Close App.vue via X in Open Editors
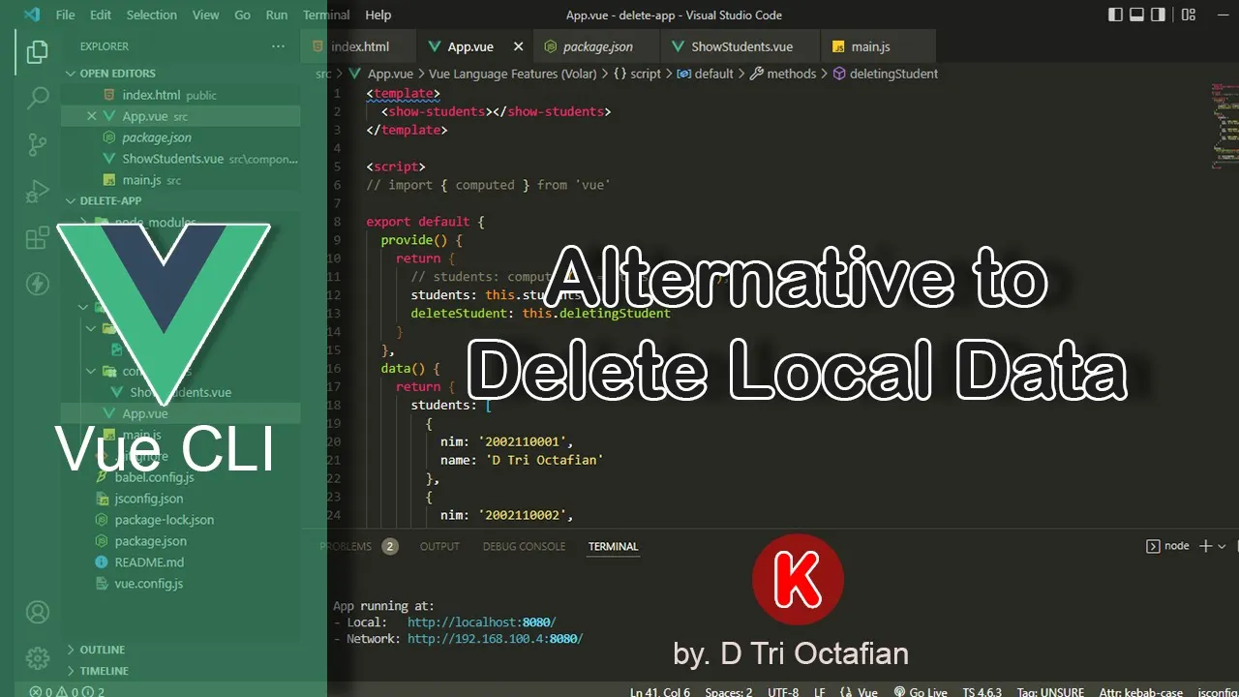 [x=92, y=116]
